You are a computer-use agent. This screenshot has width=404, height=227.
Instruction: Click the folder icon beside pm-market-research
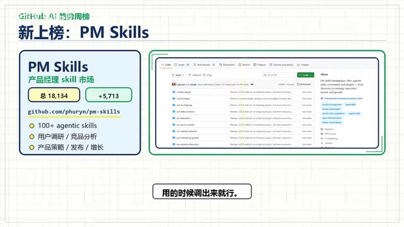click(174, 131)
